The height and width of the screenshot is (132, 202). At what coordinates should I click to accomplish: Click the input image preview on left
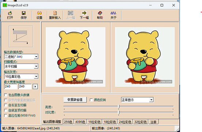pyautogui.click(x=76, y=57)
